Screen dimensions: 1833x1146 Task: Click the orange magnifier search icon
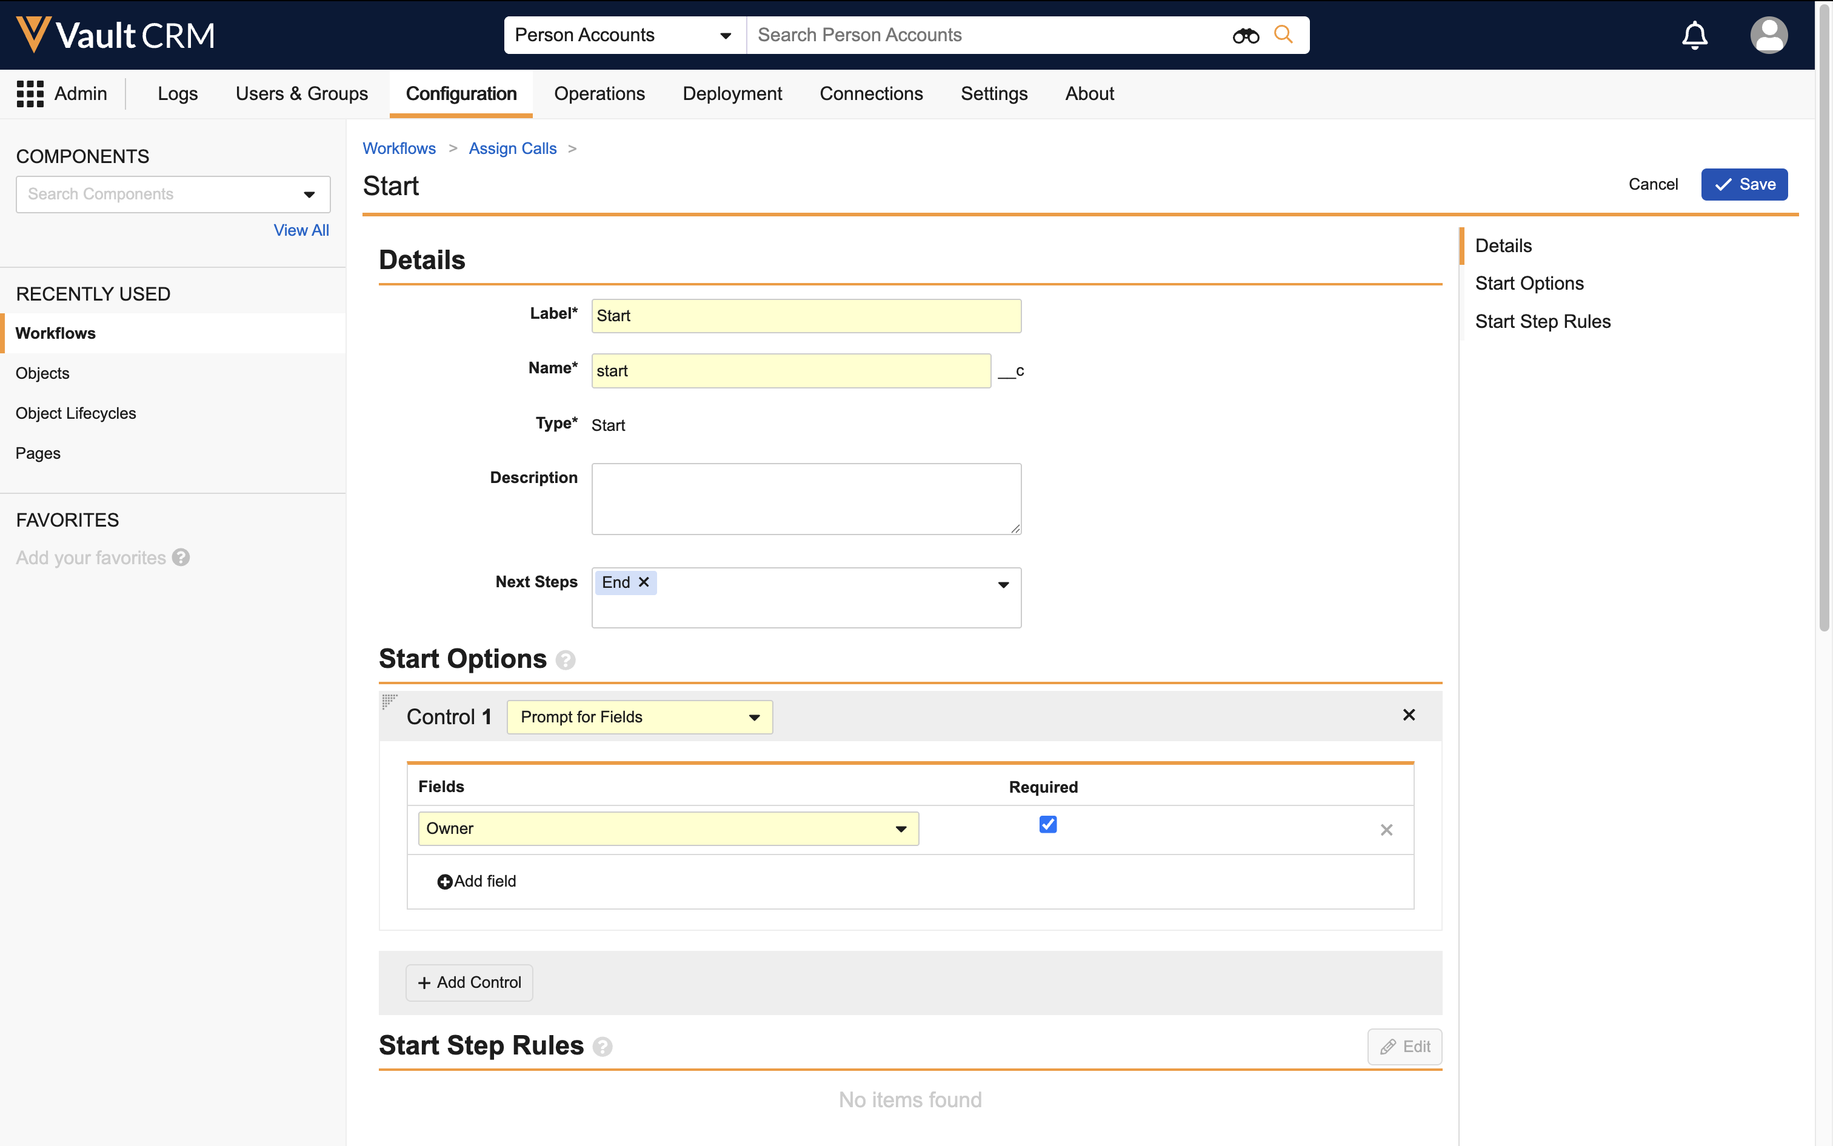click(1283, 34)
